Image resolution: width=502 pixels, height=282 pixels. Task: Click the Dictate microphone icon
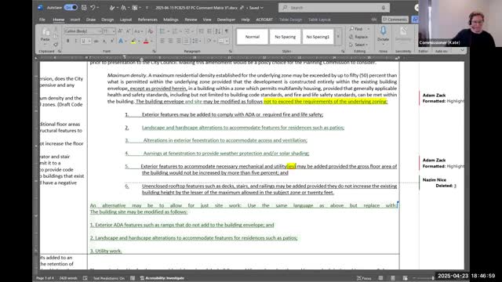[383, 31]
